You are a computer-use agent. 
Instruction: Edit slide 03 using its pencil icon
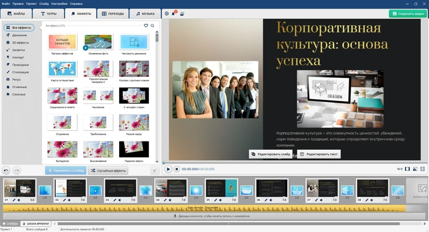(115, 200)
